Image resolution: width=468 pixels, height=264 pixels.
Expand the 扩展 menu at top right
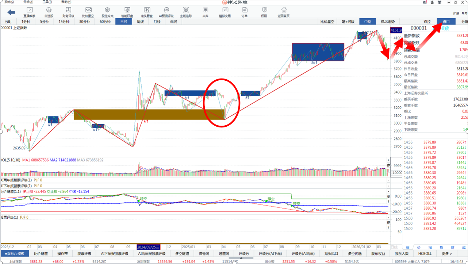coord(456,13)
